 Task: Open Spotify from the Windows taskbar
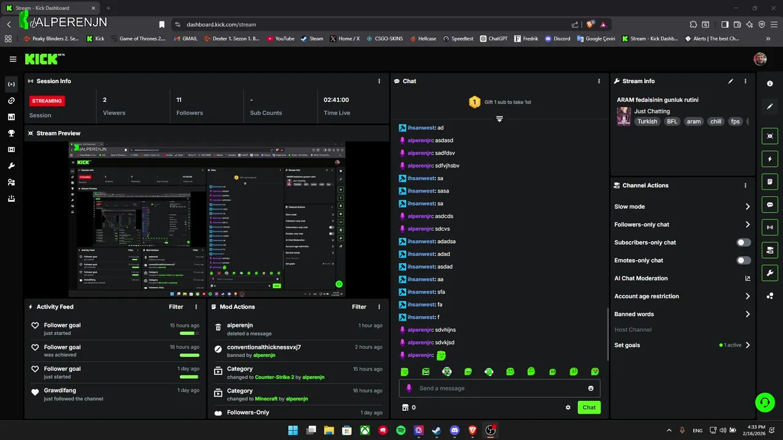(401, 430)
